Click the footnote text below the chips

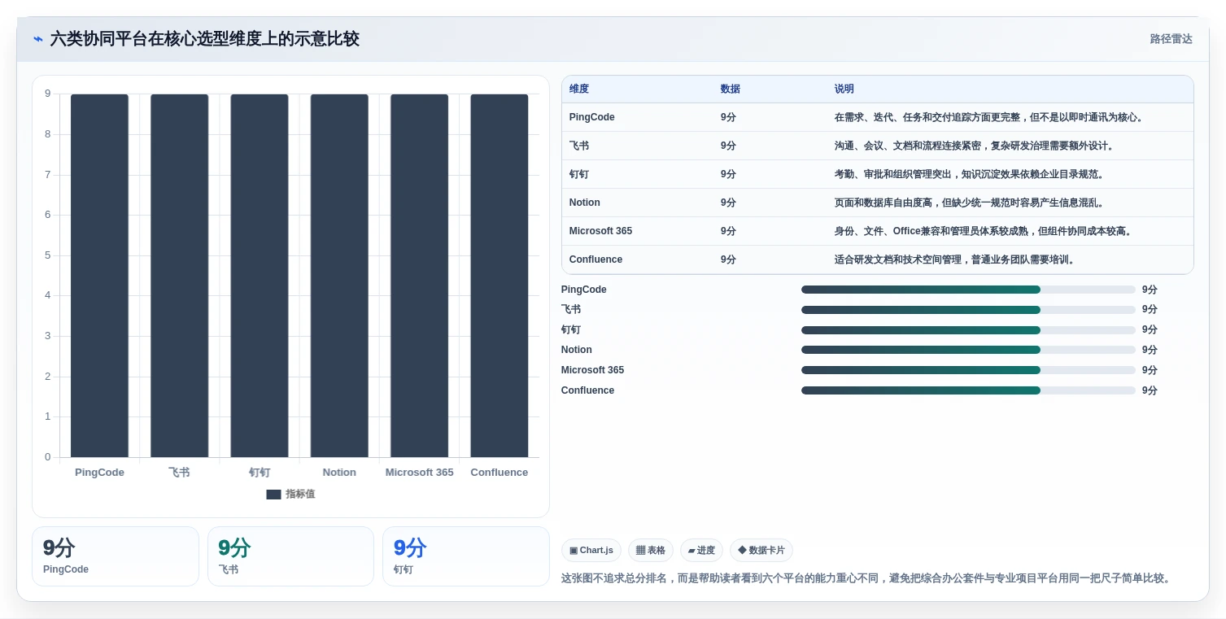tap(867, 578)
